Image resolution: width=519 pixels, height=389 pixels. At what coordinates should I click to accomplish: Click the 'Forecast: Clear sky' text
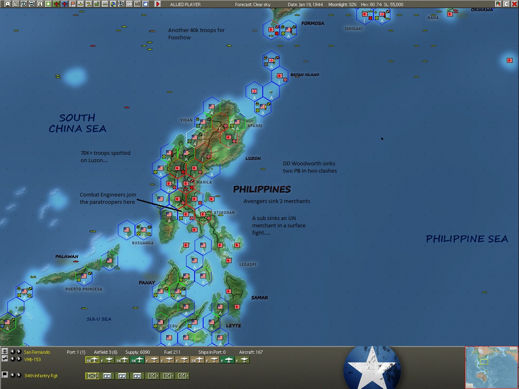(x=253, y=4)
